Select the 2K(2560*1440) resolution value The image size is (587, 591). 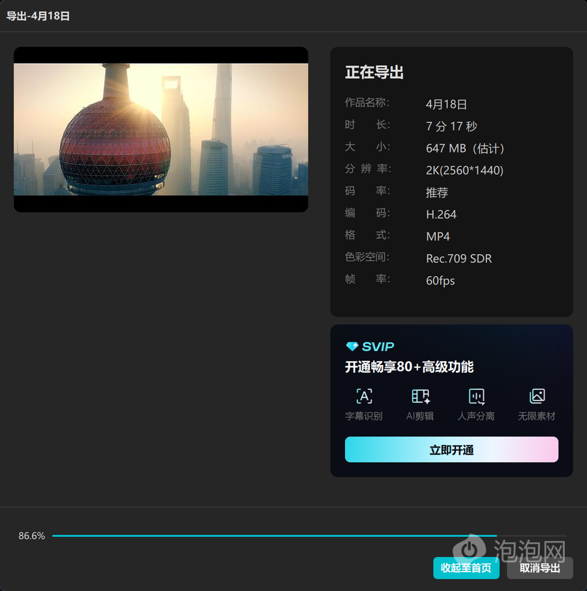point(464,171)
